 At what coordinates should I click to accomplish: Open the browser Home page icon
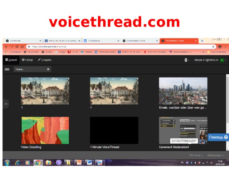[22, 47]
